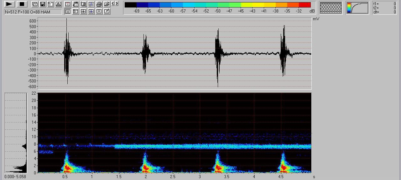Open the N=512 F=100 O=88 HAM parameters field
401x180 pixels.
pos(33,12)
